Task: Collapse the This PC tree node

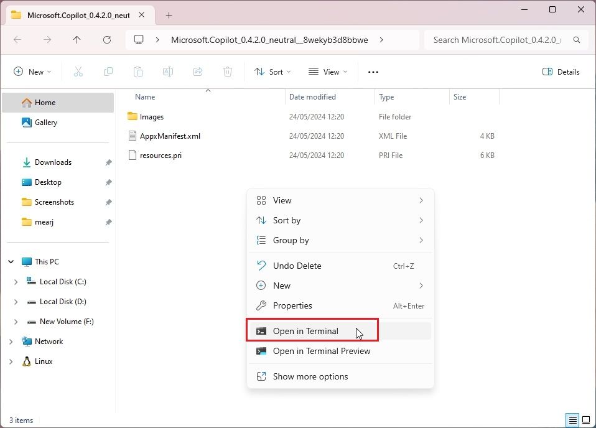Action: (11, 261)
